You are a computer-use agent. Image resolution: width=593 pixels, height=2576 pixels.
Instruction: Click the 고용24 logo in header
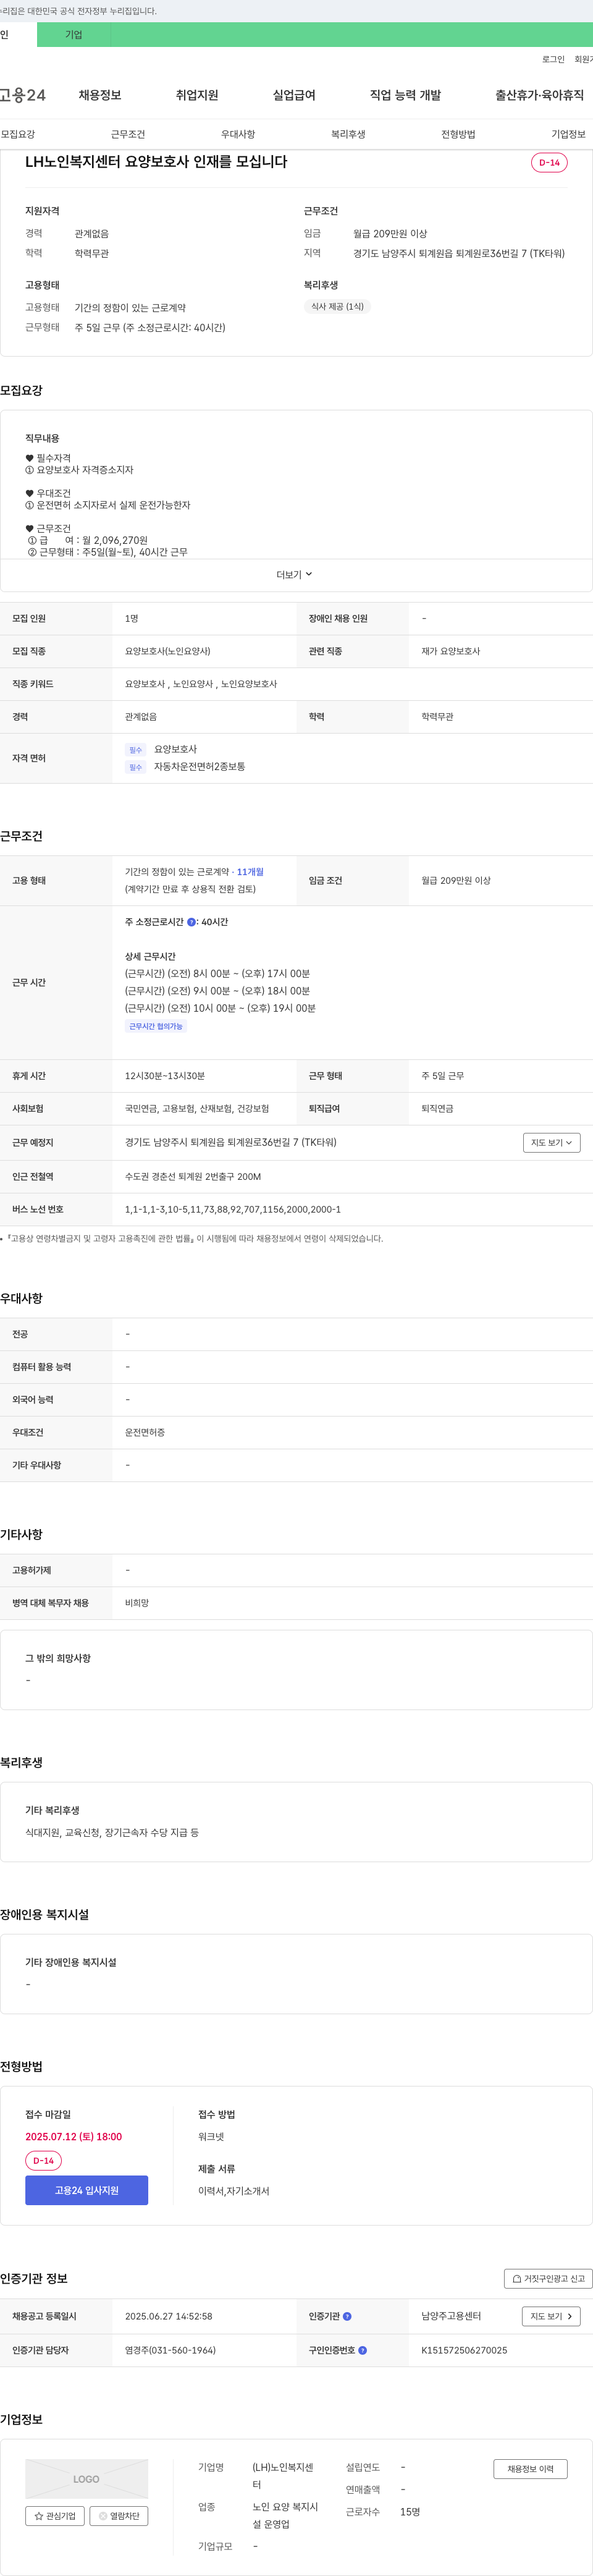tap(22, 95)
